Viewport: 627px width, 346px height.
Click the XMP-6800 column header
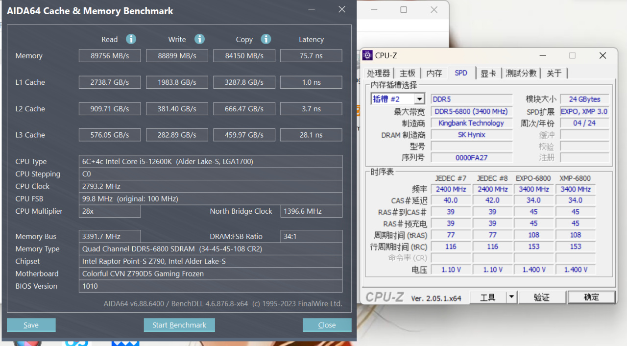[x=576, y=178]
